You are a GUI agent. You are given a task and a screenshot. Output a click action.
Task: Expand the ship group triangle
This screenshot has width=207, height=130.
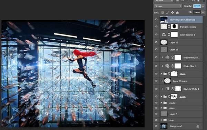pyautogui.click(x=161, y=120)
